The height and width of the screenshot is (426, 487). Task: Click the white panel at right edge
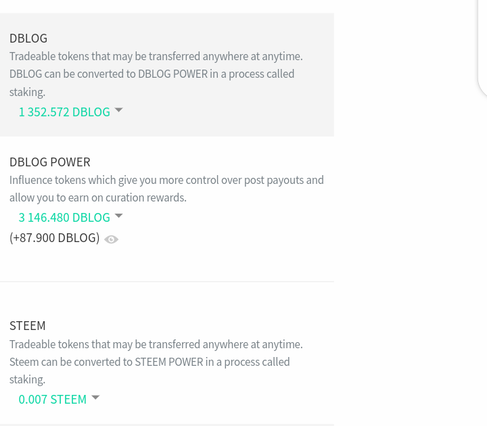click(483, 47)
